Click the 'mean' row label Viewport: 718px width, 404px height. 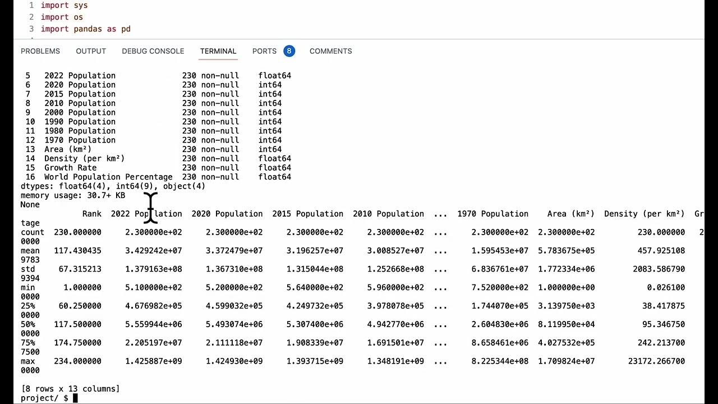pos(30,251)
